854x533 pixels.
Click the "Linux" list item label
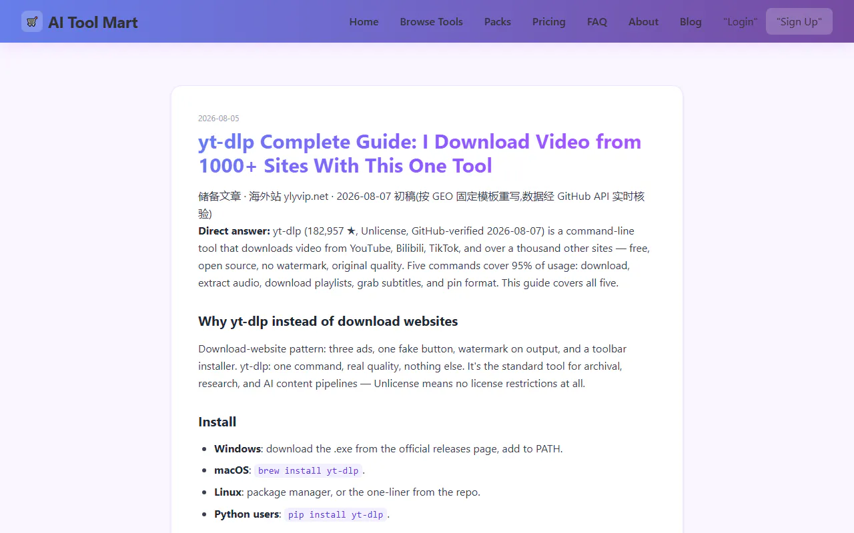pyautogui.click(x=228, y=492)
